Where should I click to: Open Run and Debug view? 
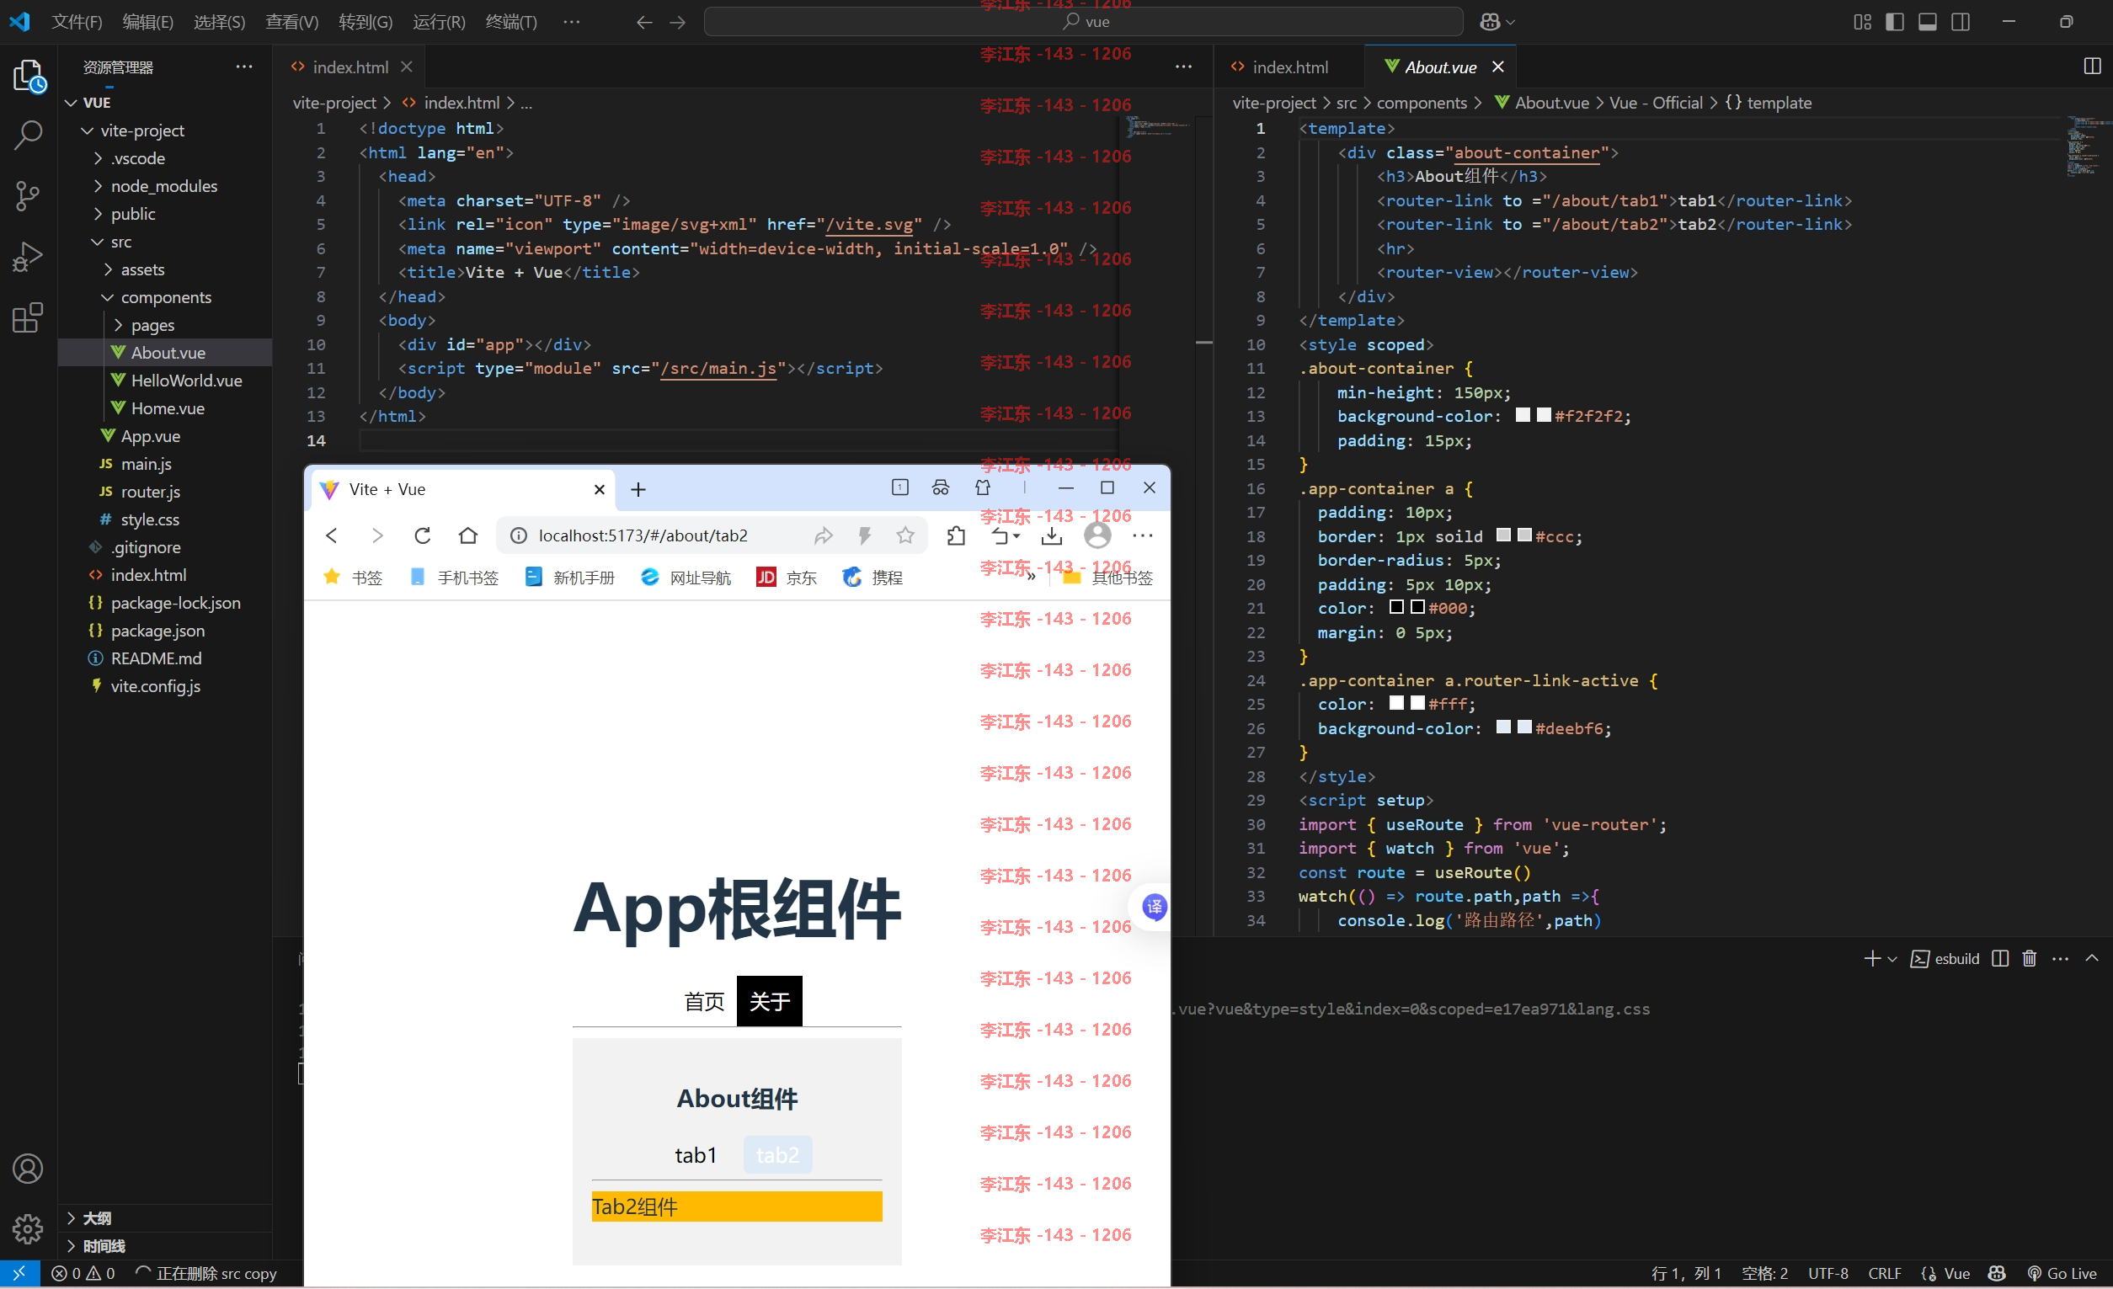pyautogui.click(x=29, y=256)
